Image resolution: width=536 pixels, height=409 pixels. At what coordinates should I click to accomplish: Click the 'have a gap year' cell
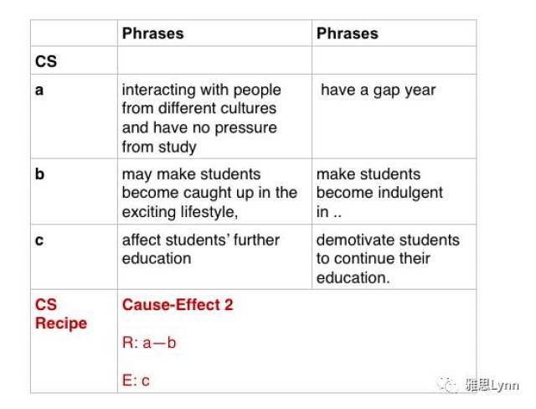378,91
